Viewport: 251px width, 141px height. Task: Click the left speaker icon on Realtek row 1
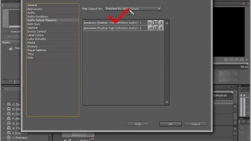[x=150, y=23]
